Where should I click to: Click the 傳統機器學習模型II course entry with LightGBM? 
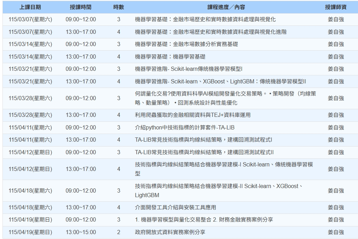(x=220, y=82)
